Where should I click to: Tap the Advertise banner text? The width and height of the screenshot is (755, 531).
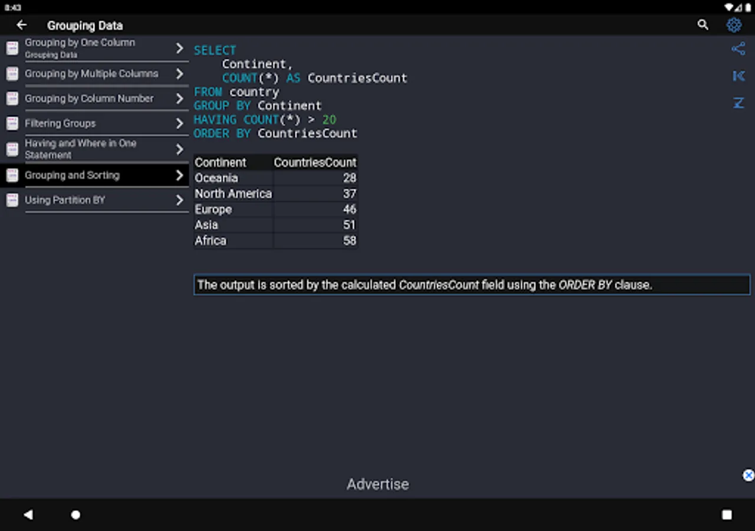point(377,484)
